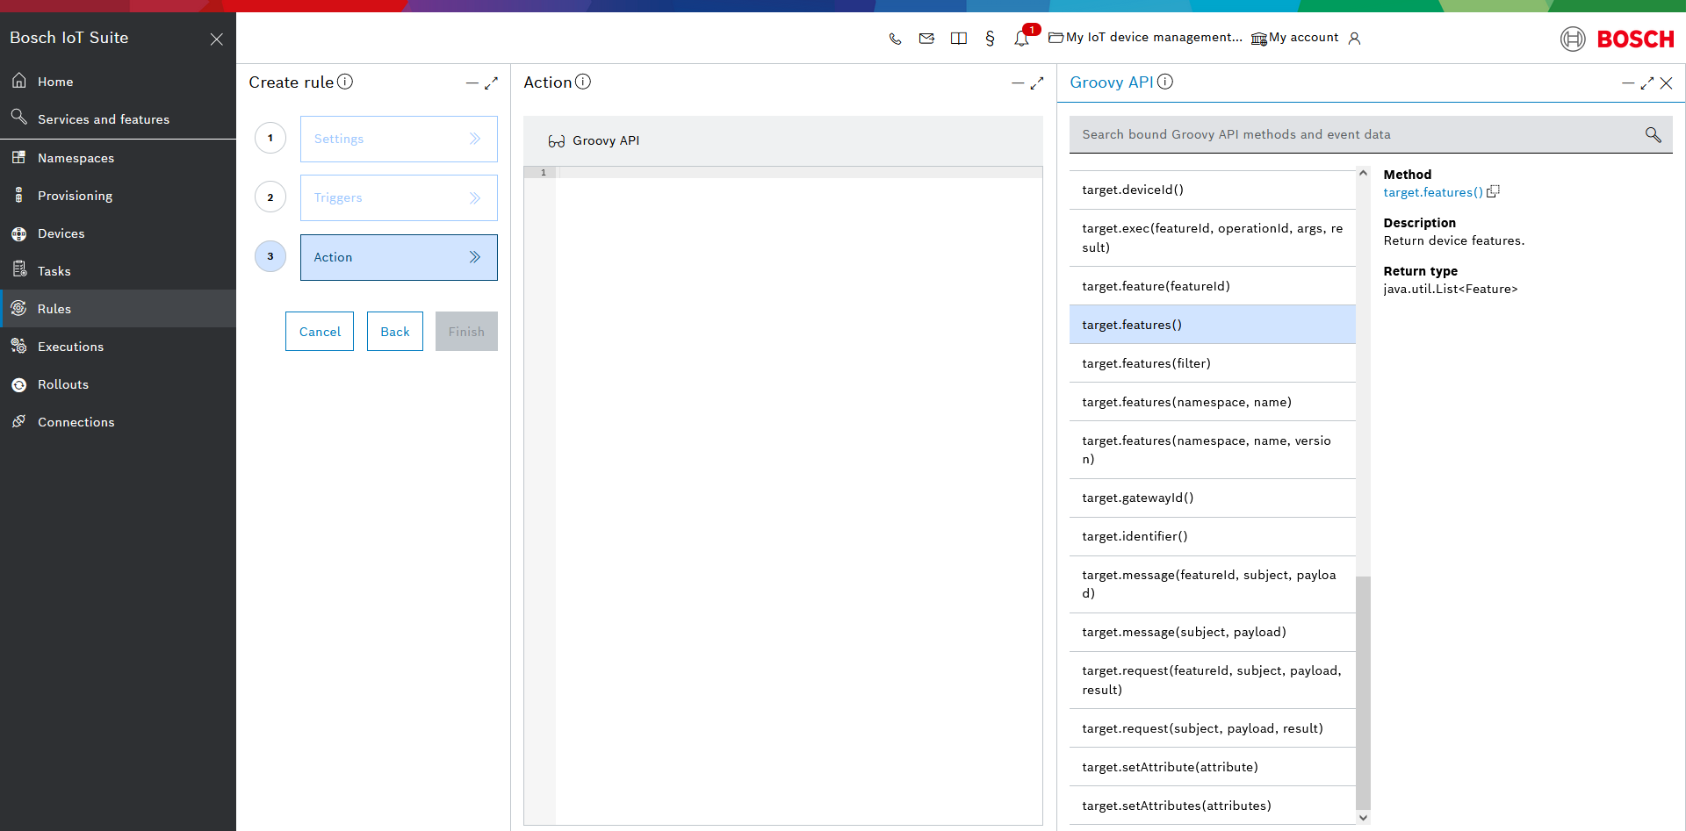The image size is (1686, 831).
Task: Click the method list scrollbar down arrow
Action: 1363,818
